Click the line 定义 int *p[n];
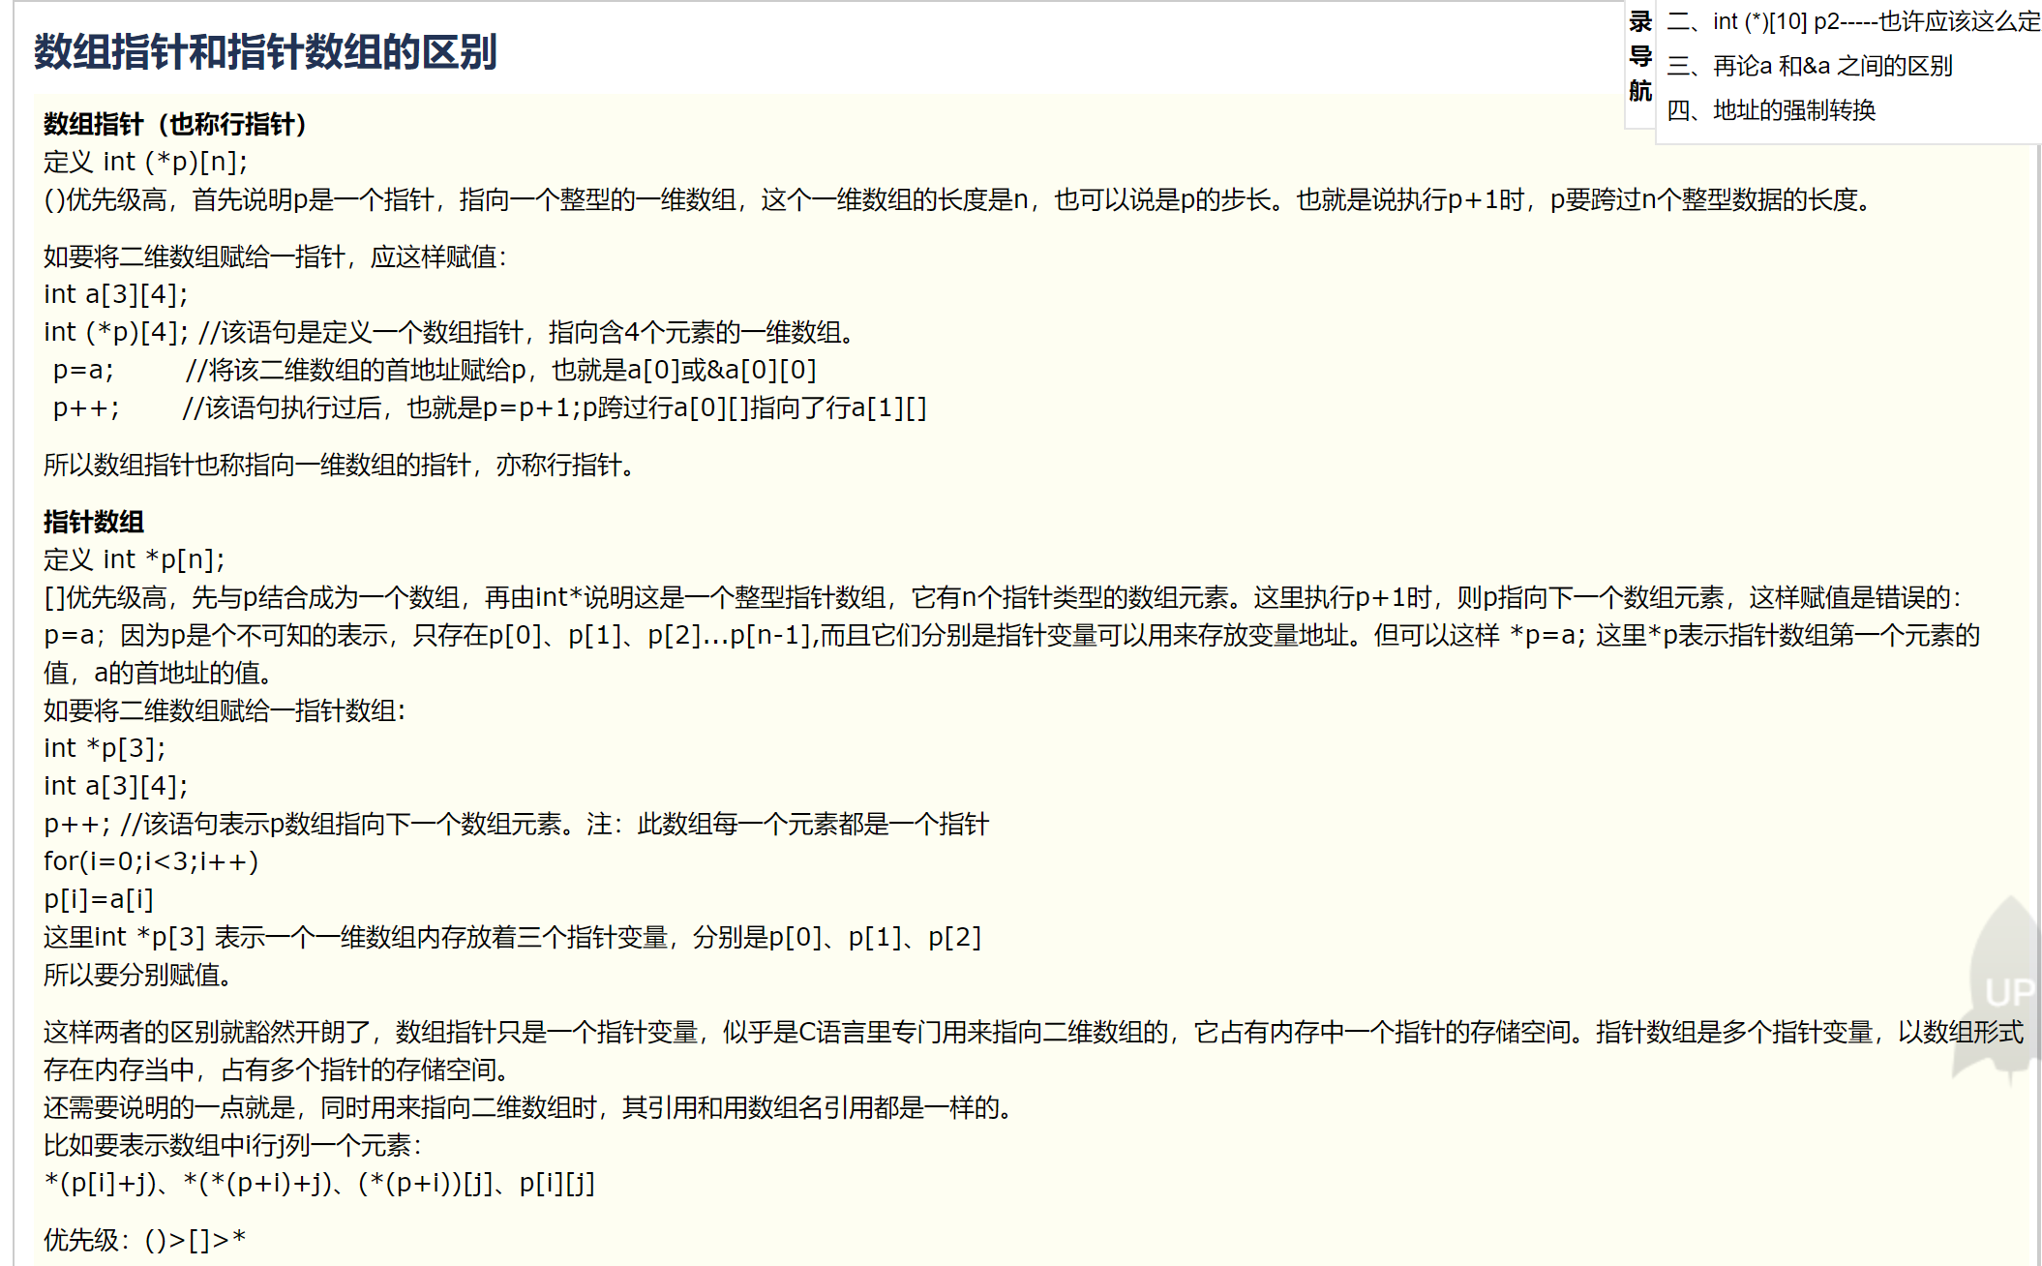2042x1266 pixels. click(134, 559)
